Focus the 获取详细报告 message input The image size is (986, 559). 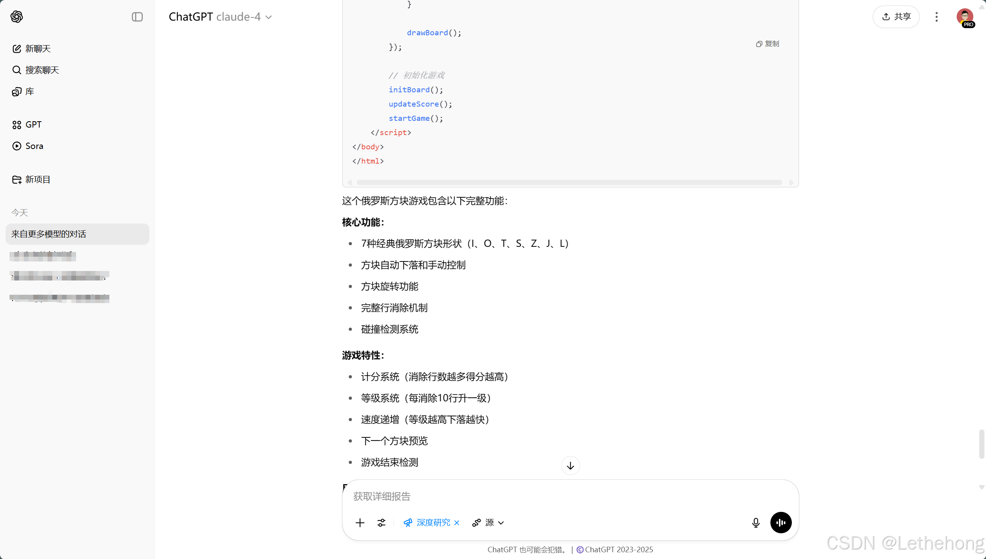[x=570, y=496]
